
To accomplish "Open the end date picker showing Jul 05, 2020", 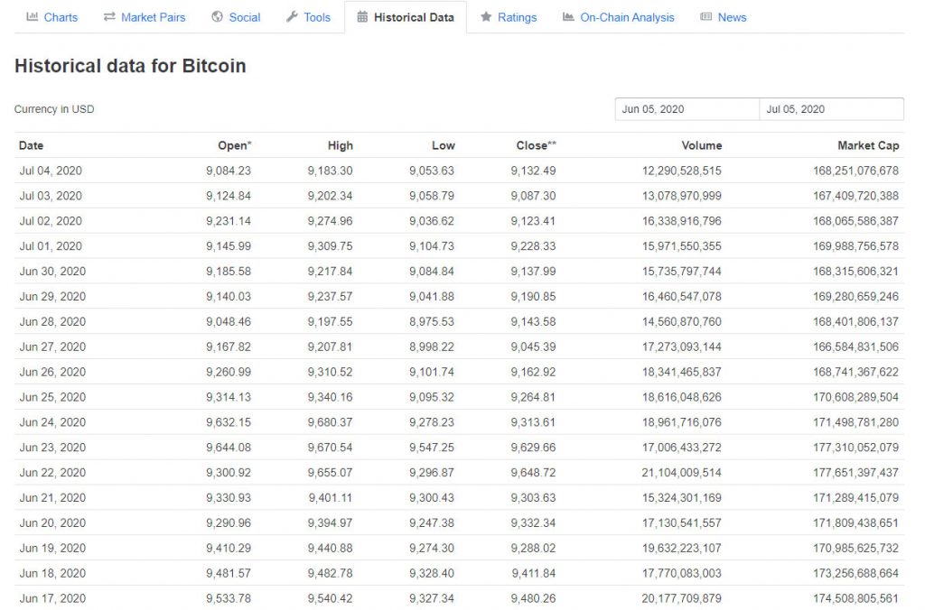I will (830, 107).
